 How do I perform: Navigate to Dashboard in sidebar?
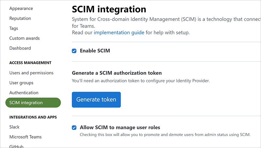pyautogui.click(x=20, y=48)
